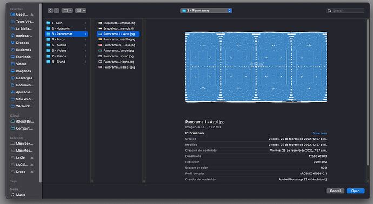Select file Panorama 3 - Rojo.jpg

(x=118, y=45)
